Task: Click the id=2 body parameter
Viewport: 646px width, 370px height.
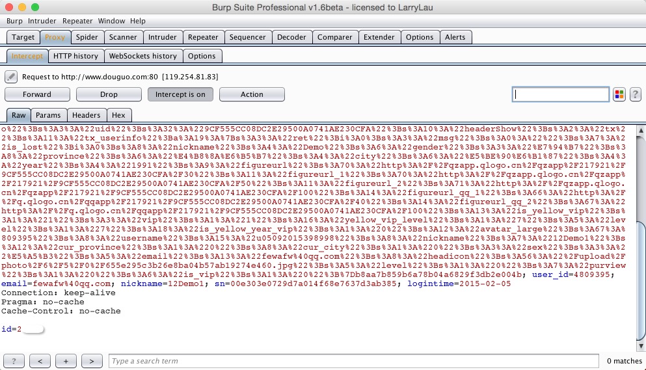Action: (x=11, y=329)
